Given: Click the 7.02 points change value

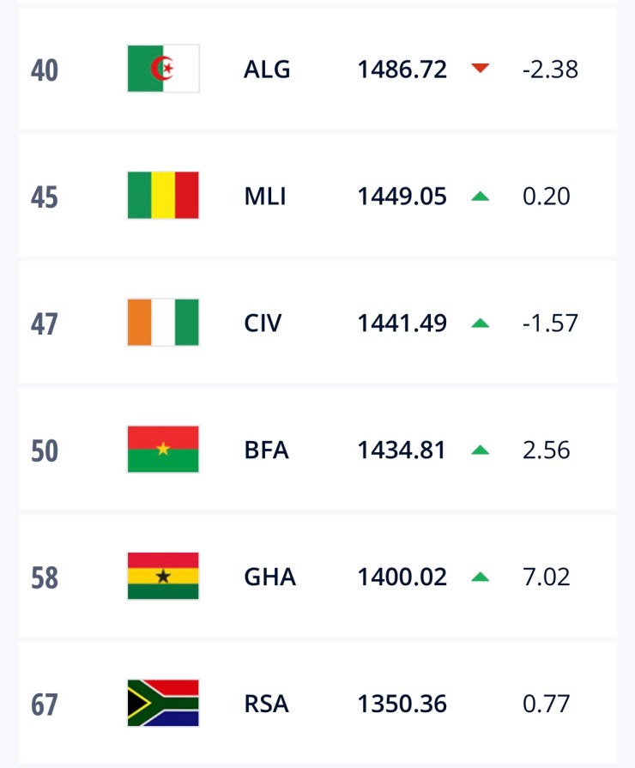Looking at the screenshot, I should click(x=546, y=577).
